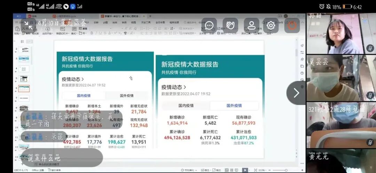Viewport: 376px width, 173px height.
Task: Open 黄元元's video tile
Action: [341, 161]
